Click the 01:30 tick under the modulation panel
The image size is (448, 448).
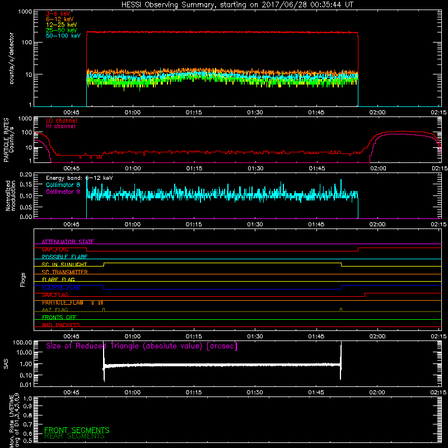(255, 225)
